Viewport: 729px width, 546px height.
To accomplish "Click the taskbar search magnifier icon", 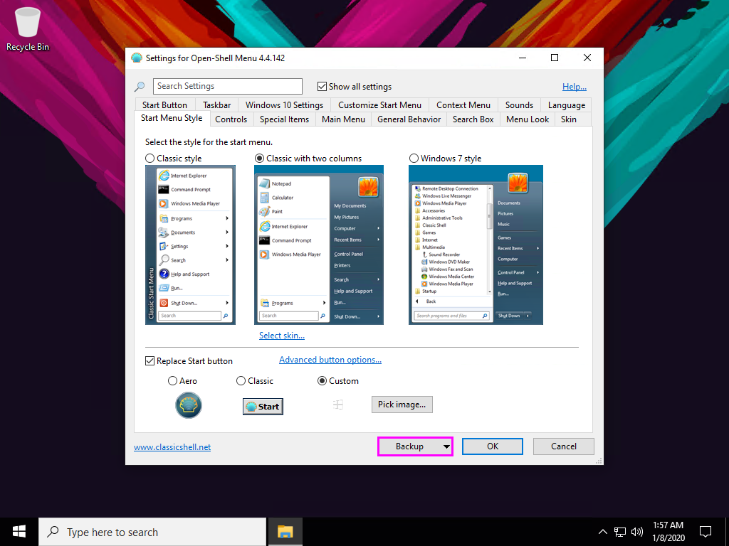I will pyautogui.click(x=53, y=532).
